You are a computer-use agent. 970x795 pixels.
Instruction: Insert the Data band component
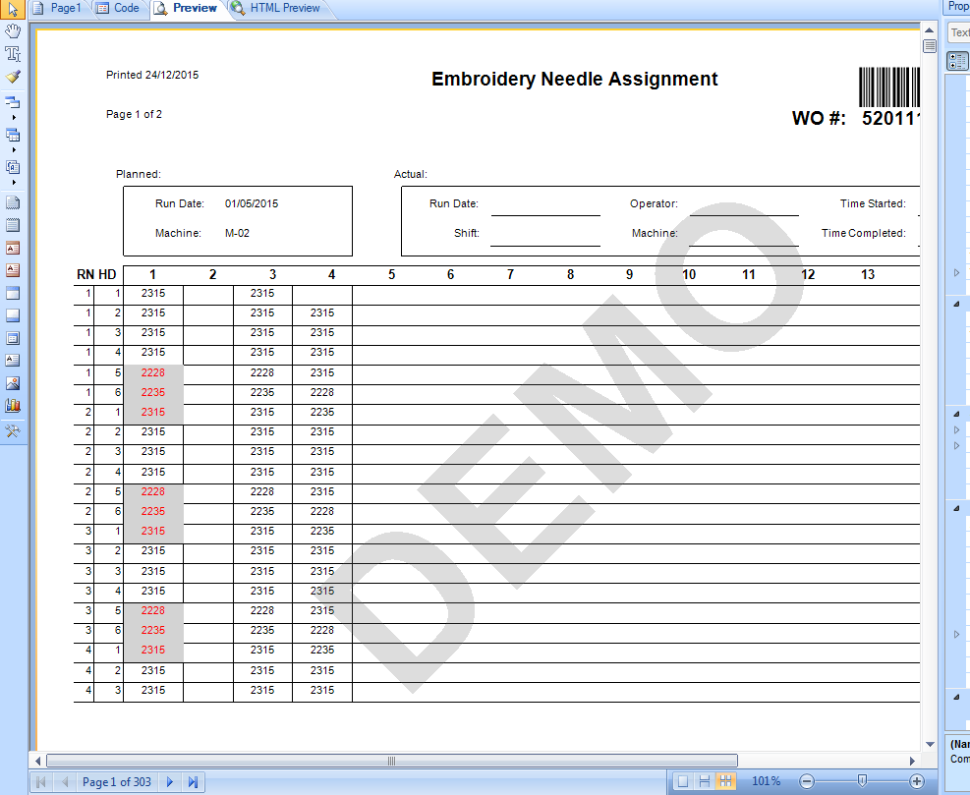click(x=13, y=338)
